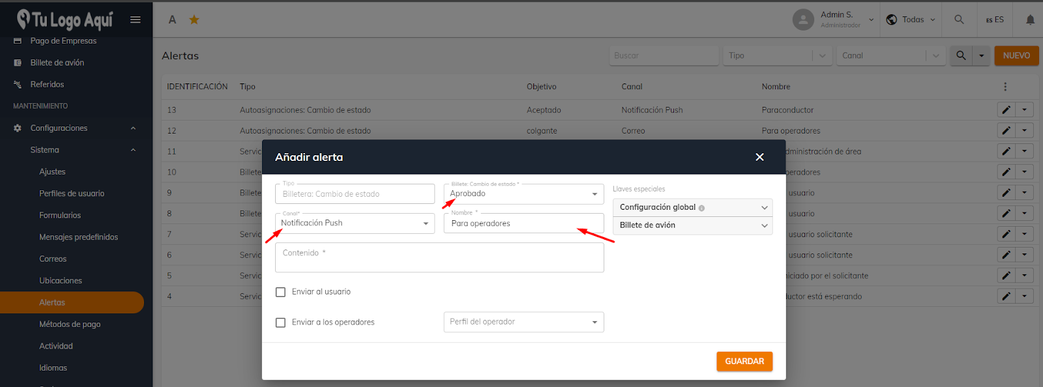Check Enviar al usuario checkbox
Image resolution: width=1043 pixels, height=387 pixels.
pyautogui.click(x=280, y=292)
